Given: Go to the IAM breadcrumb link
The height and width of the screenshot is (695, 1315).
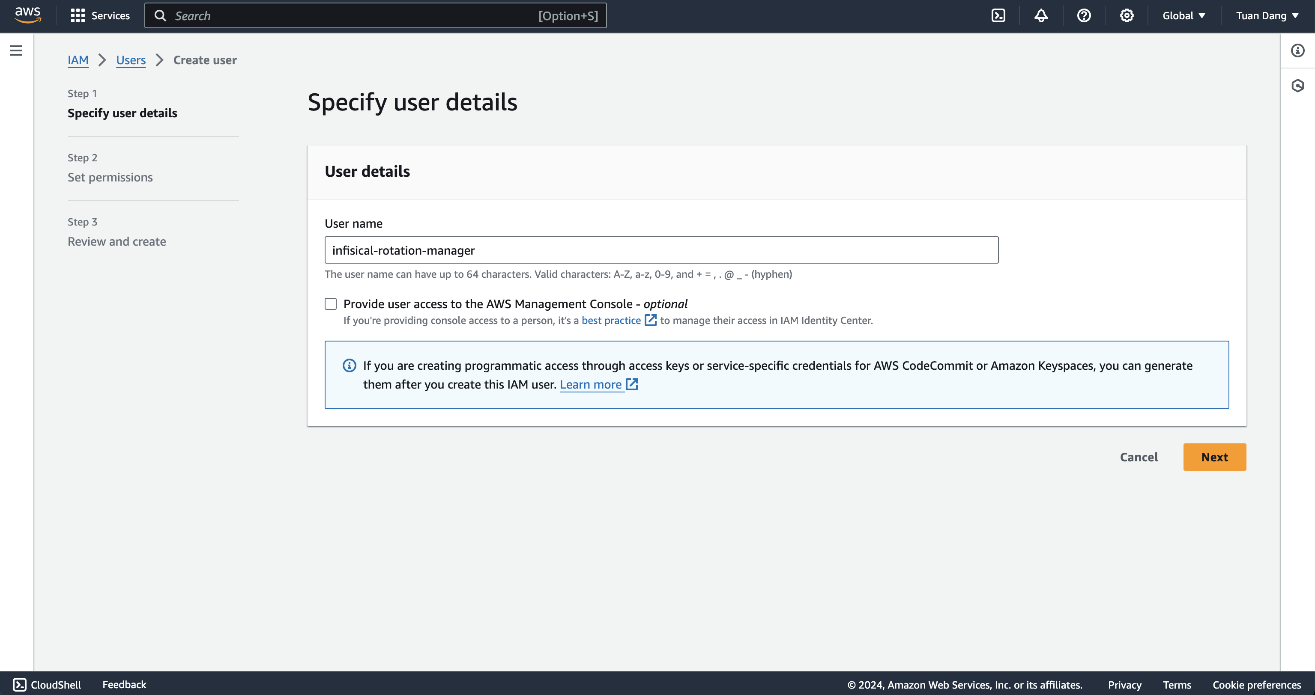Looking at the screenshot, I should pos(78,60).
